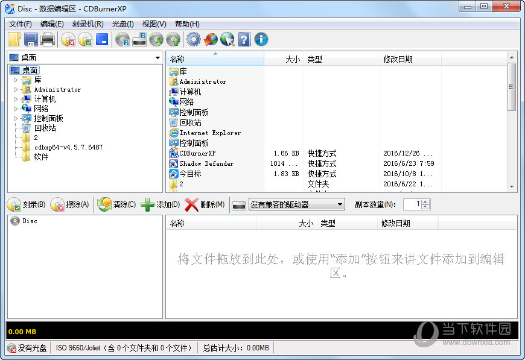This screenshot has height=360, width=525.
Task: Click the blue square toolbar icon
Action: point(102,39)
